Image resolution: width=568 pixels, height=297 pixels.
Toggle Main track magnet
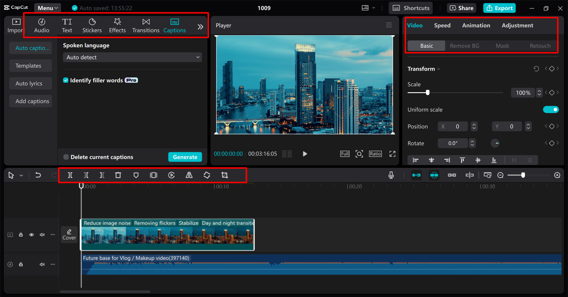(416, 175)
